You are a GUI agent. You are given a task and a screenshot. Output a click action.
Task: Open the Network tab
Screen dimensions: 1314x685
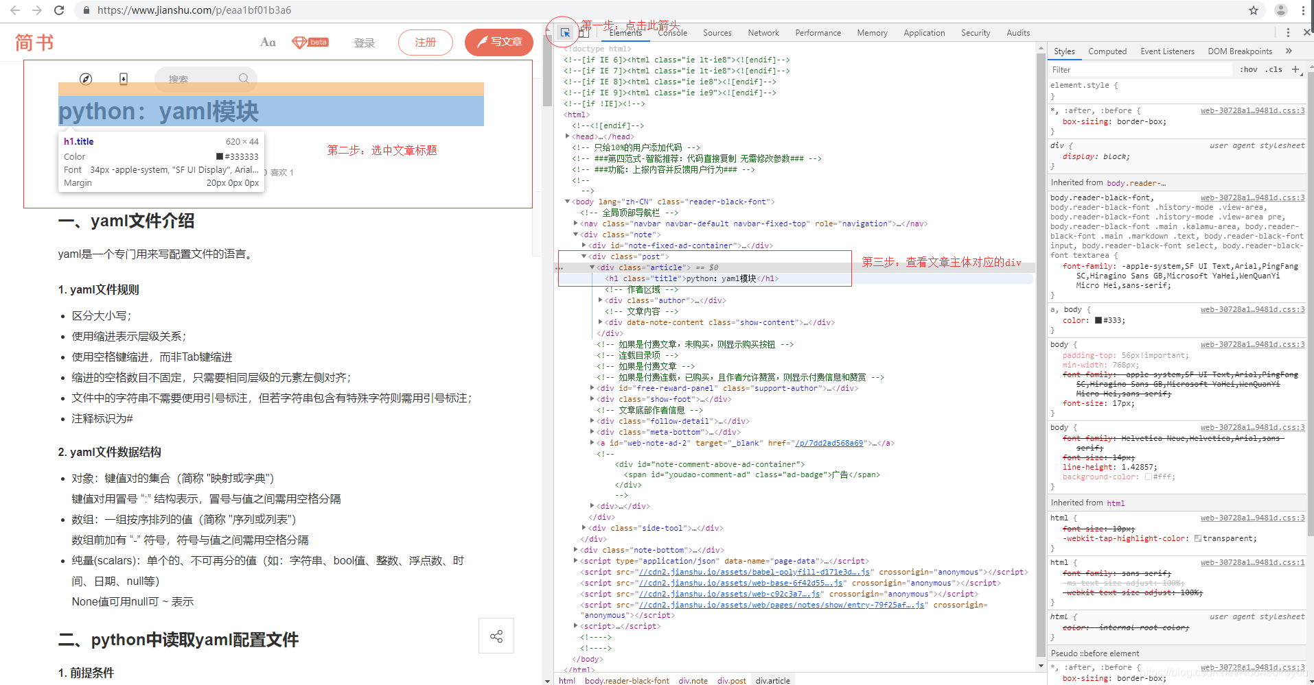[763, 33]
